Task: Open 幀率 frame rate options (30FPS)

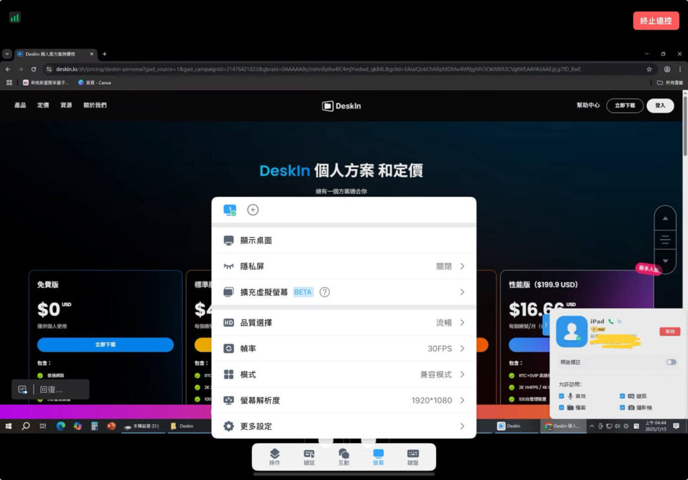Action: pyautogui.click(x=344, y=348)
